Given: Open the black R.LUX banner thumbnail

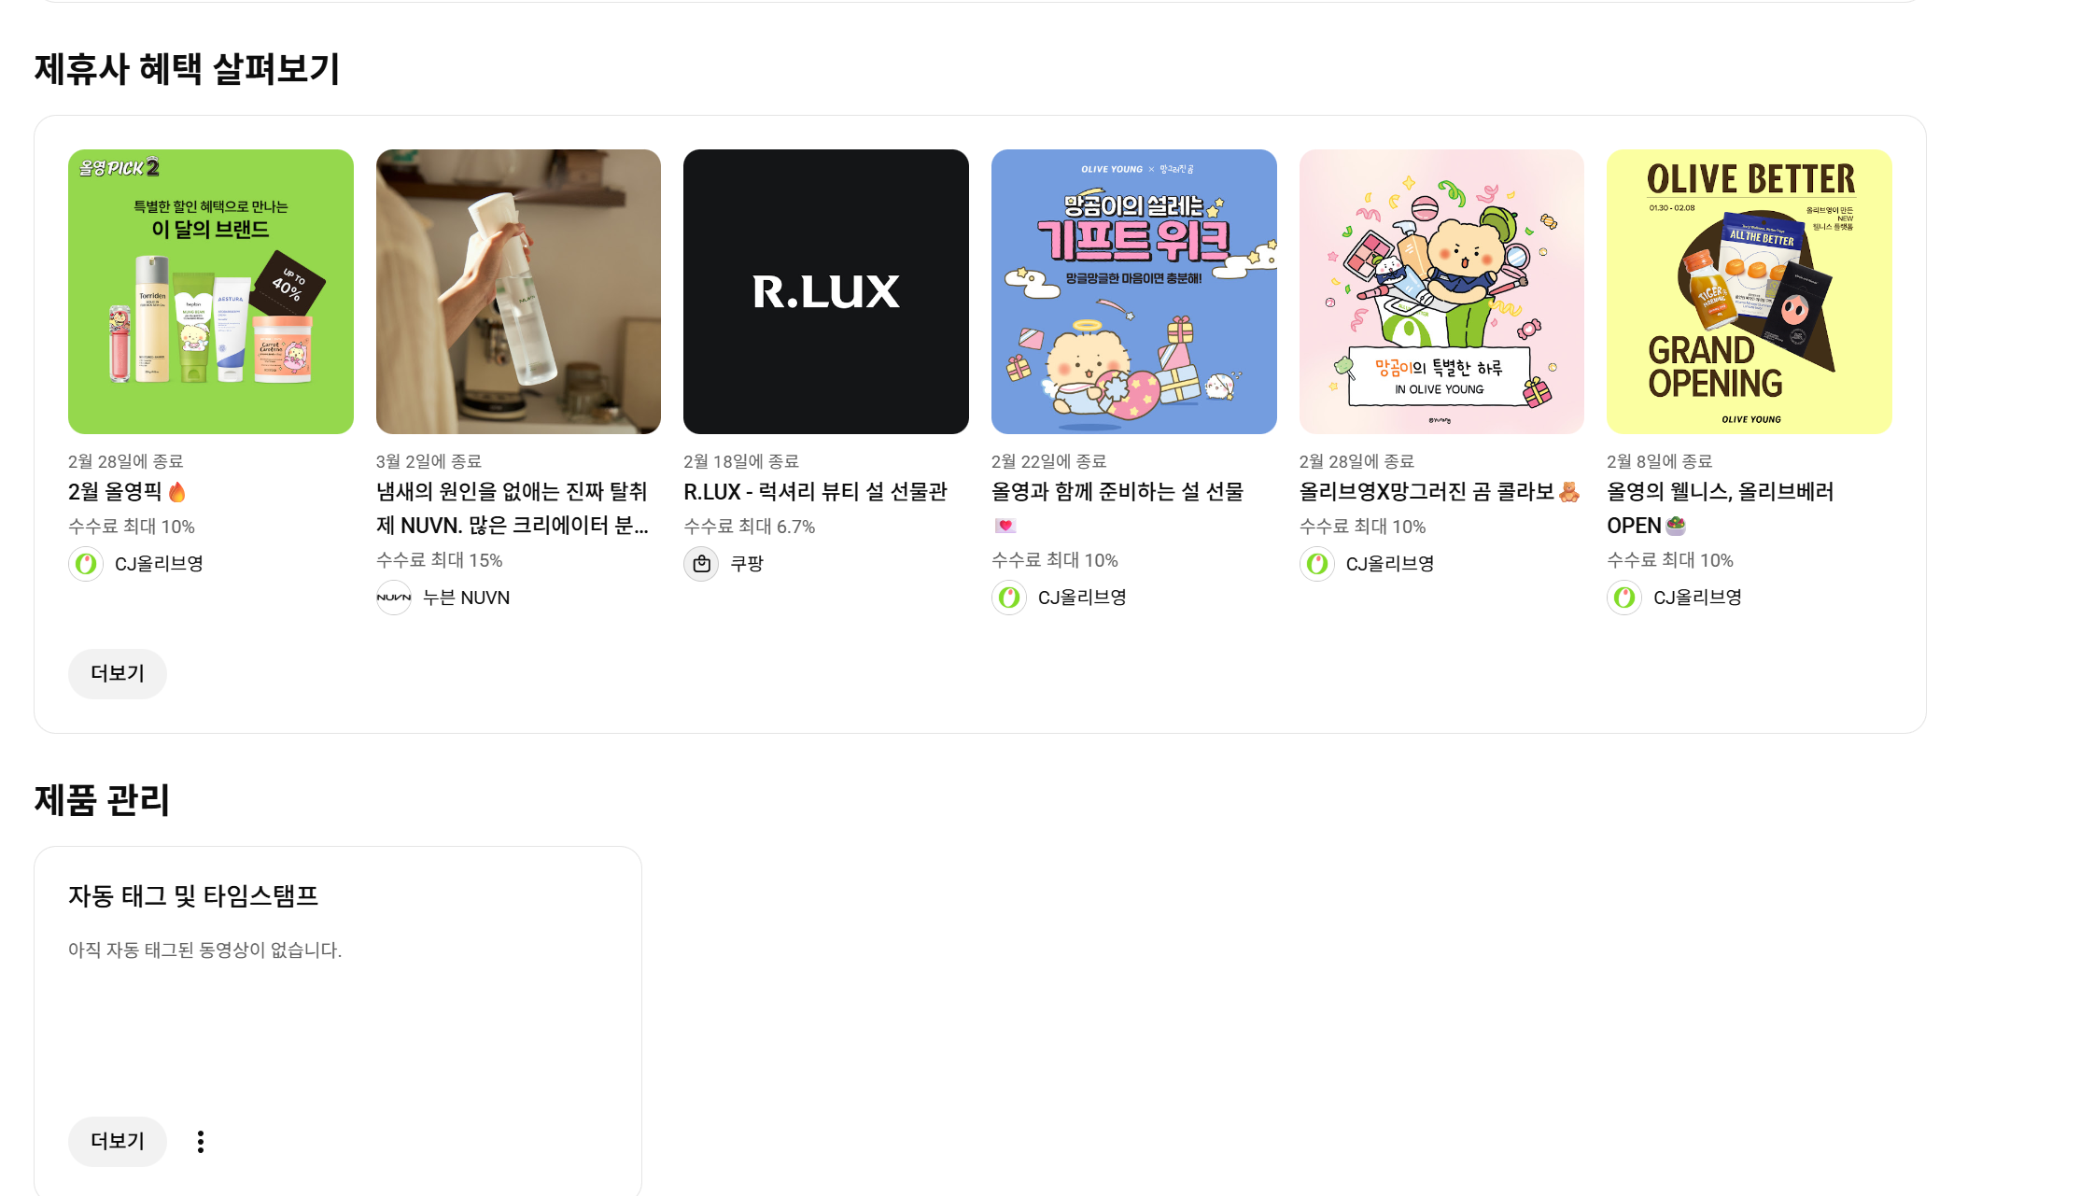Looking at the screenshot, I should click(x=826, y=291).
